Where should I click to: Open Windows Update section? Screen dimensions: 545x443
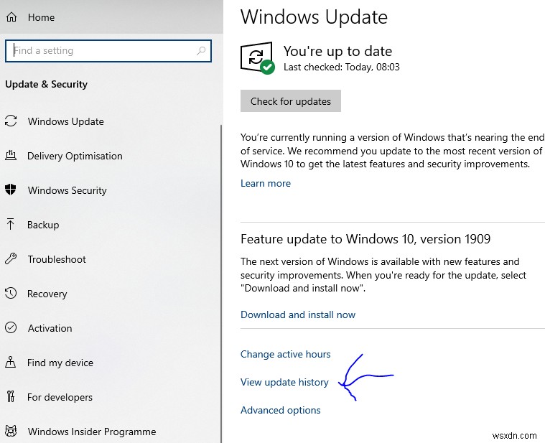coord(65,121)
